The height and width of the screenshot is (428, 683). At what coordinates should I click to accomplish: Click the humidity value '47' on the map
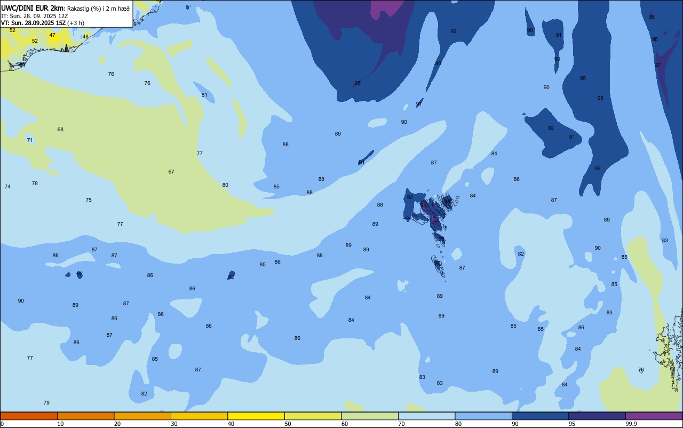(x=52, y=35)
